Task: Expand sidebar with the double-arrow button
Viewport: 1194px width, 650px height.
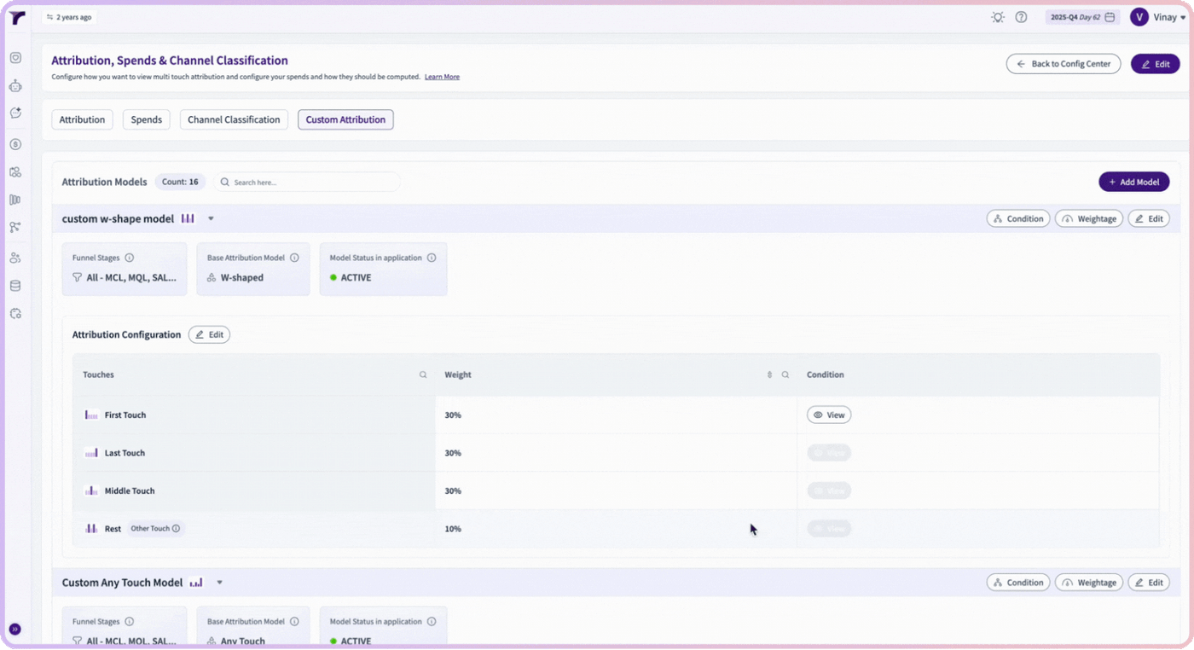Action: tap(14, 630)
